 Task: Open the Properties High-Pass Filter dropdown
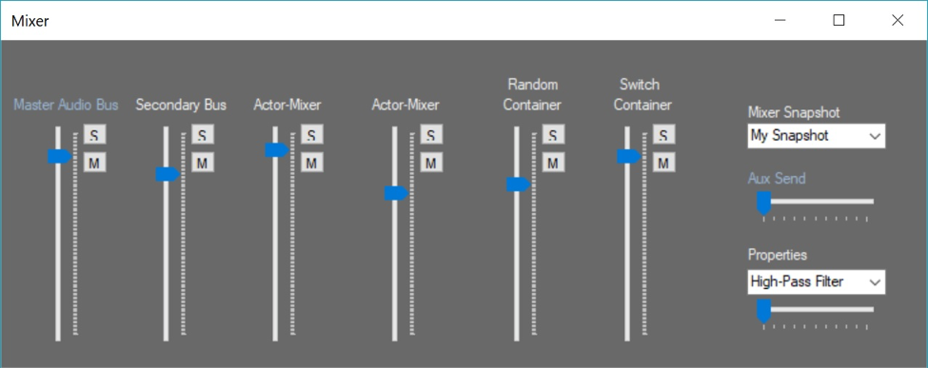816,281
